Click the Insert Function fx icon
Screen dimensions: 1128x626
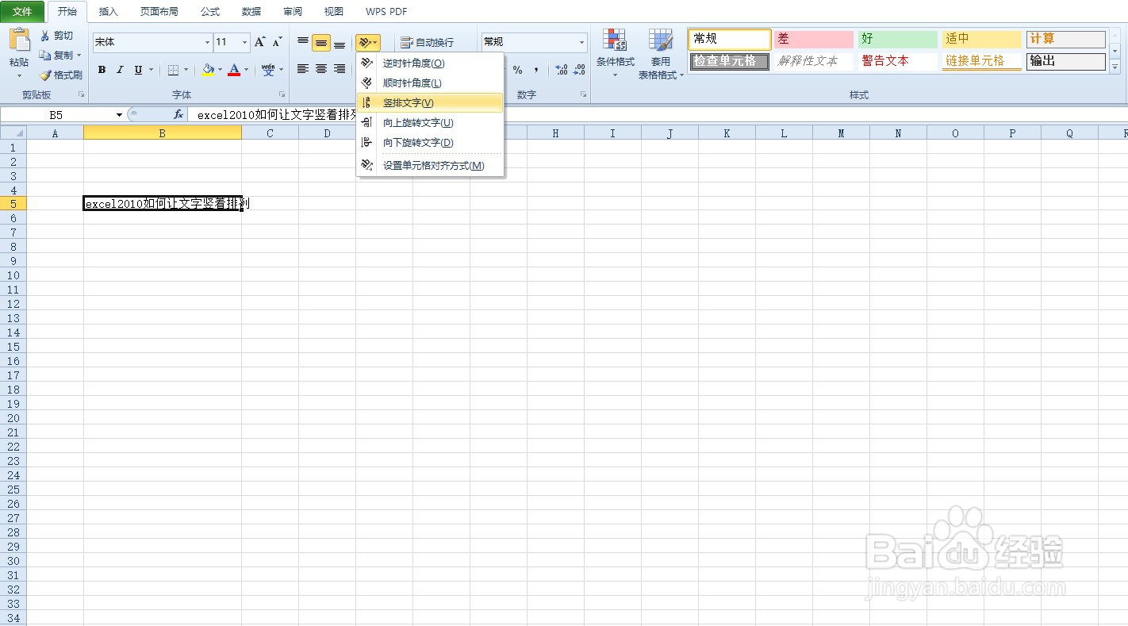pyautogui.click(x=177, y=113)
